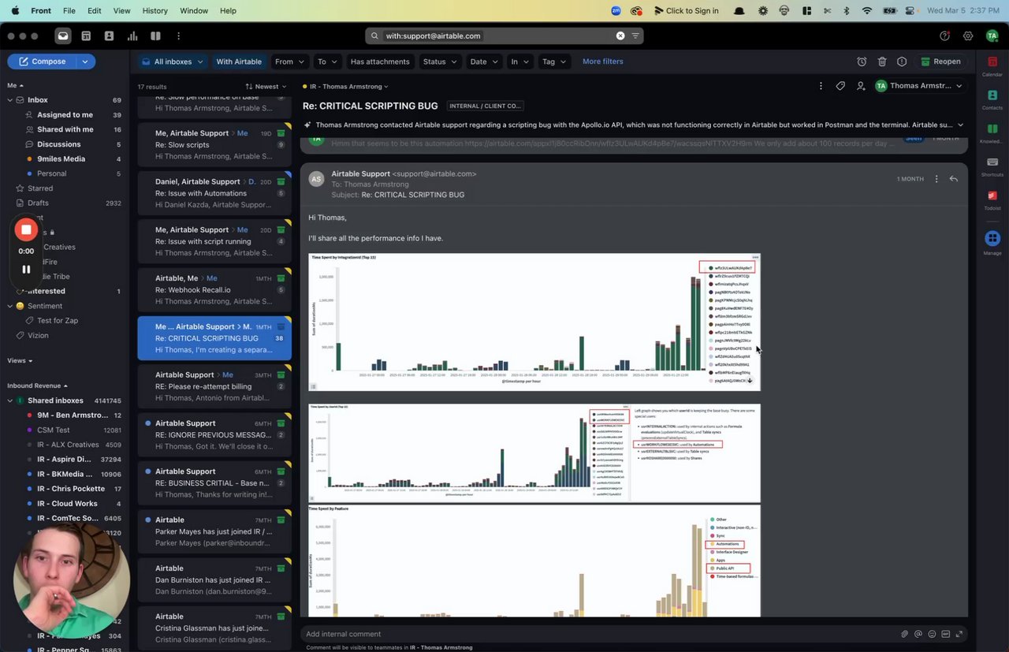Reply to the Airtable Support message

[954, 179]
